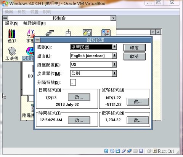This screenshot has width=183, height=157.
Task: Click the USB devices status icon
Action: pyautogui.click(x=124, y=151)
